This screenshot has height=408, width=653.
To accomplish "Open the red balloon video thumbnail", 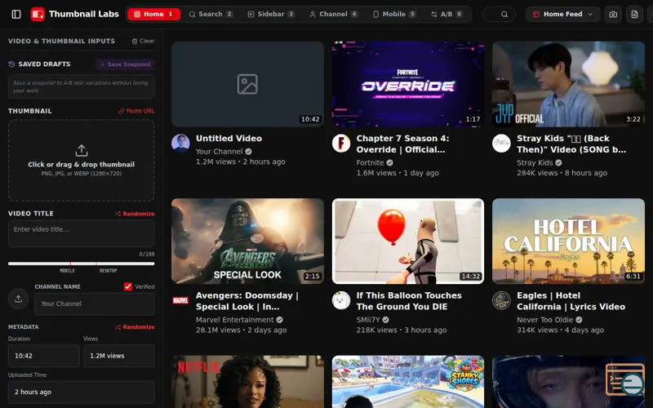I will [x=407, y=241].
